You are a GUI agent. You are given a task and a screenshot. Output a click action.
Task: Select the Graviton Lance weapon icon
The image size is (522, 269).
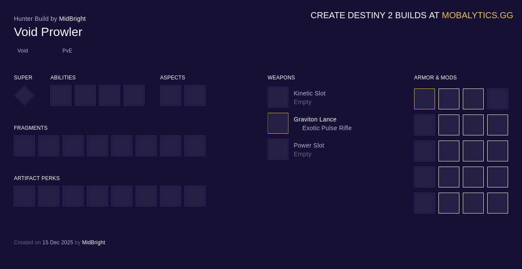[x=278, y=123]
